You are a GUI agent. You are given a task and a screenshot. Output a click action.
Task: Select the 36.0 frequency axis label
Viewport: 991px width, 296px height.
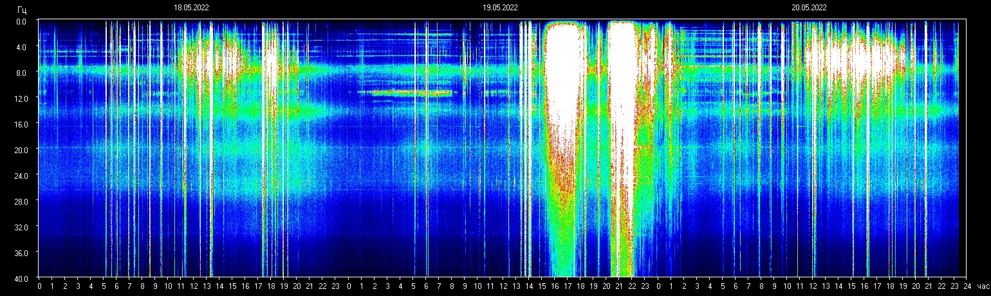(x=21, y=253)
